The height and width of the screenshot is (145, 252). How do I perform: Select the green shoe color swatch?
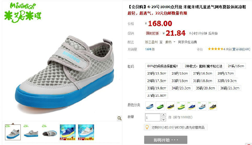(x=160, y=106)
